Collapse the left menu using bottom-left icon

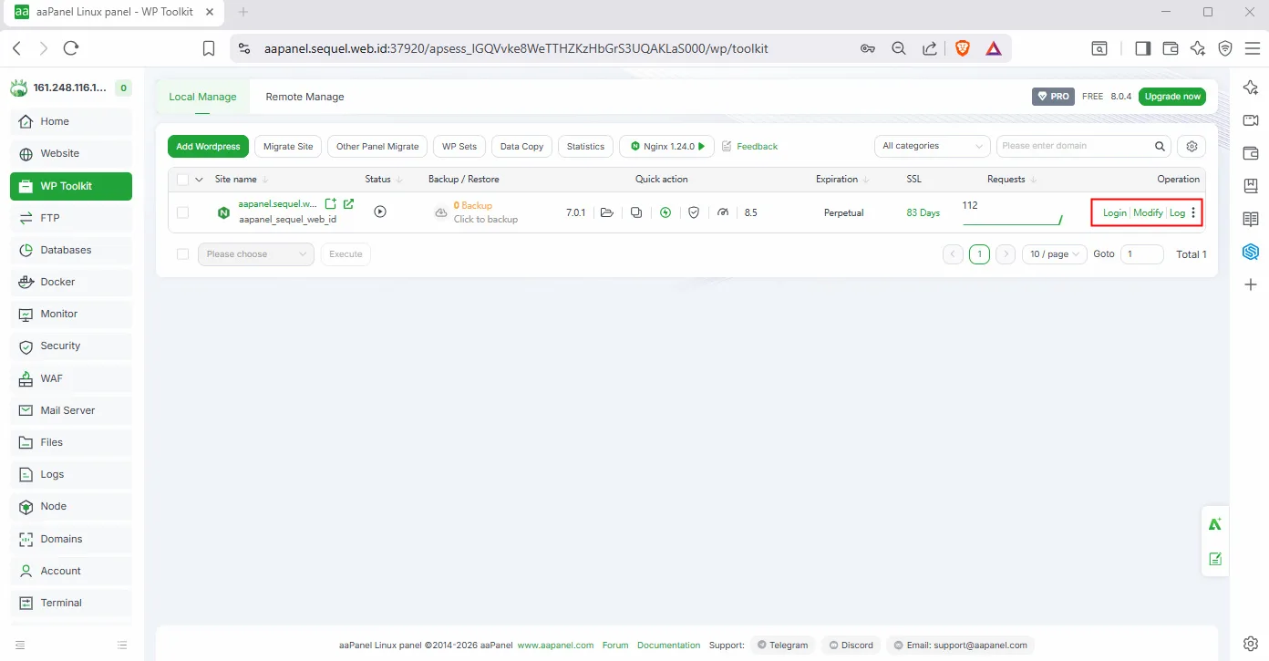pos(20,645)
